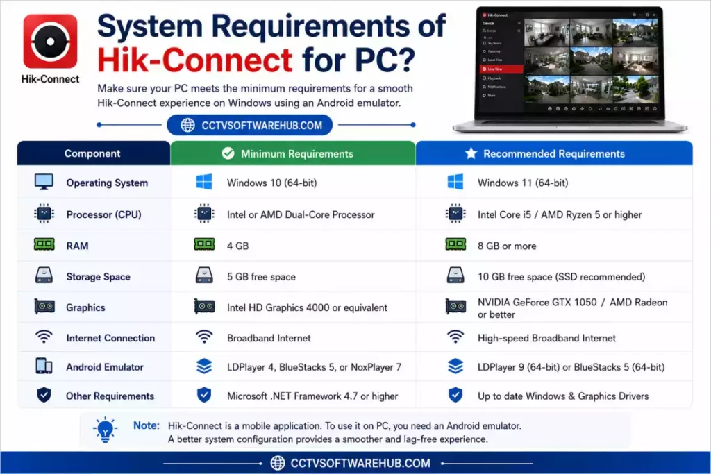Click '10 GB free space (SSD recommended)' text
Viewport: 711px width, 474px height.
pos(561,276)
